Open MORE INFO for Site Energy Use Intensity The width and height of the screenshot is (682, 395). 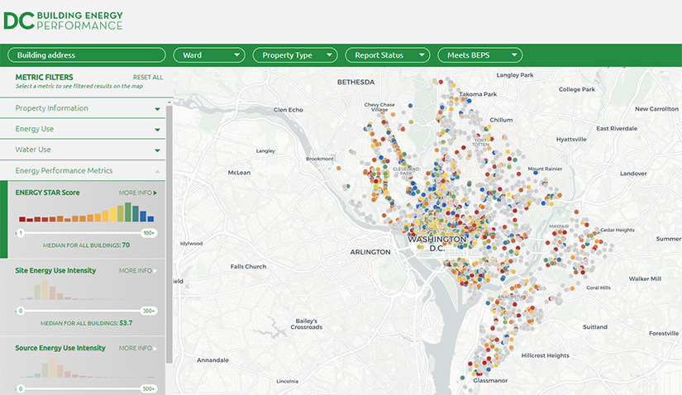pyautogui.click(x=137, y=270)
